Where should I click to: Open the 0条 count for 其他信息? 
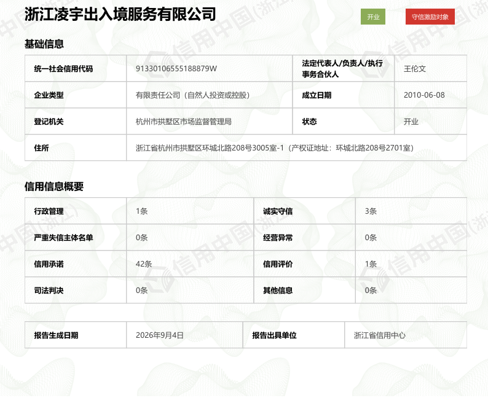pyautogui.click(x=371, y=291)
